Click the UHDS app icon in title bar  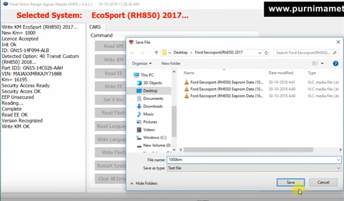(x=5, y=4)
